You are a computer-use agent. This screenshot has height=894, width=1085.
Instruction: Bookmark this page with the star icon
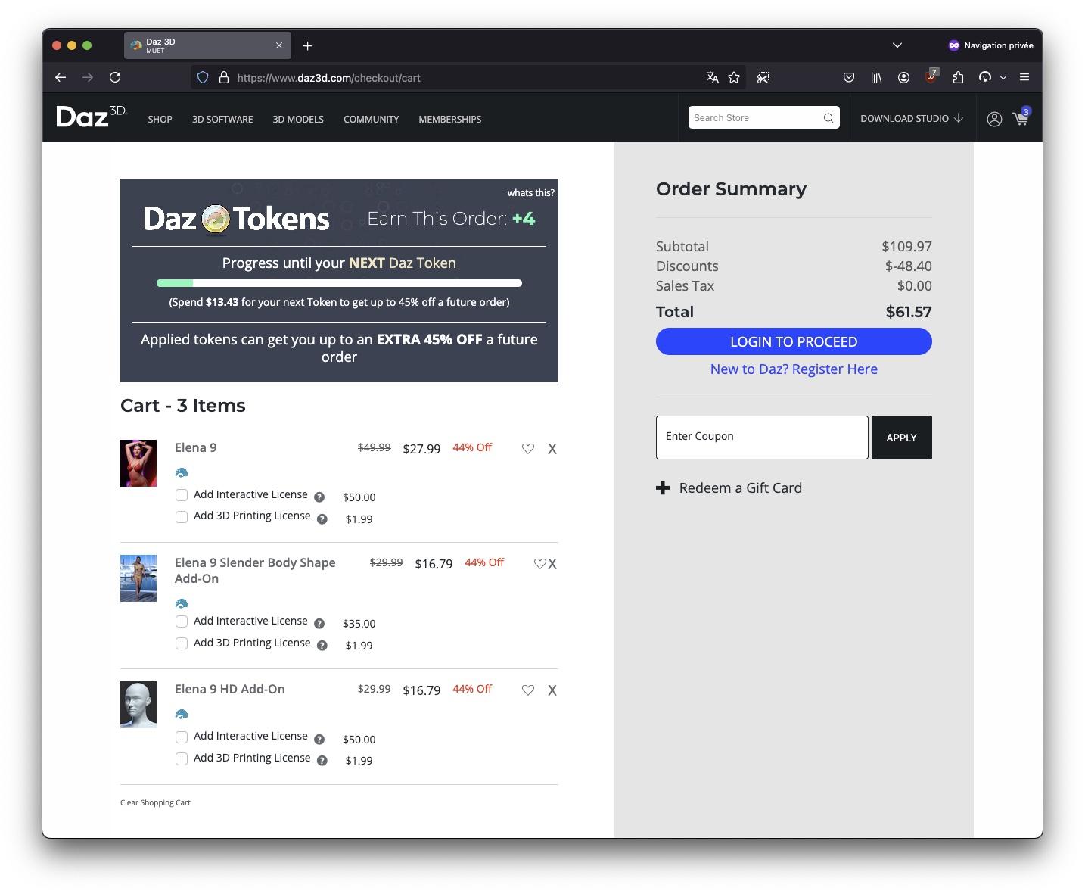[x=734, y=77]
